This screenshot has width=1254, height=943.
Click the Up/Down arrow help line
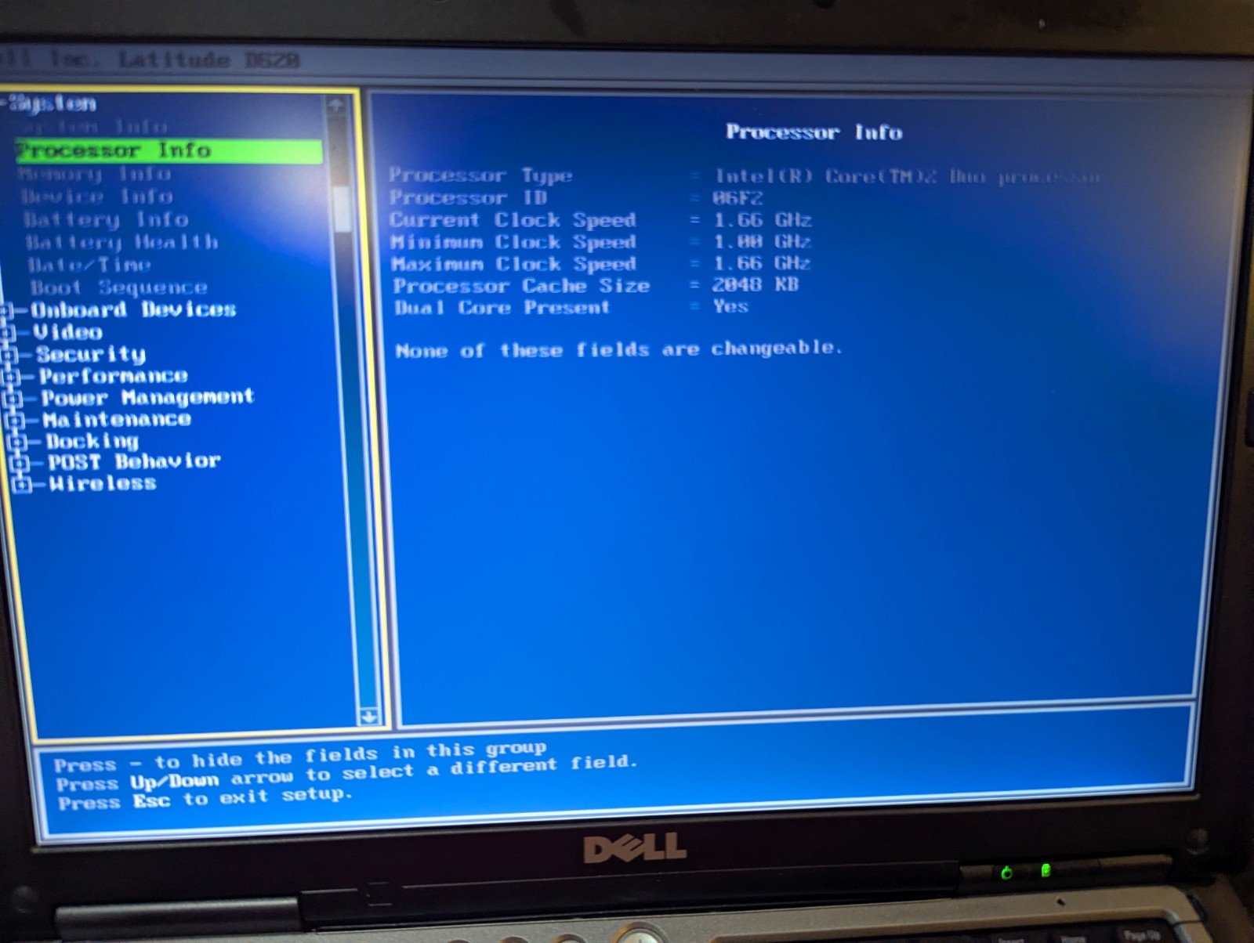click(x=346, y=773)
